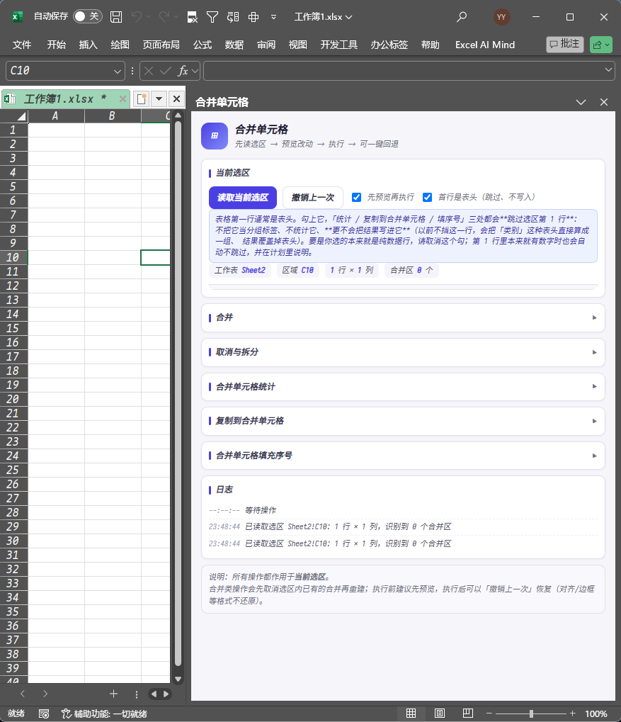621x722 pixels.
Task: Click the 读取当前选区 button
Action: point(243,198)
